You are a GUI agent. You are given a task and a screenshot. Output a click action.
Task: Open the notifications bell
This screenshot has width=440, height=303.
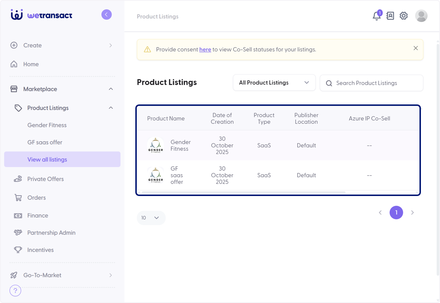coord(377,16)
